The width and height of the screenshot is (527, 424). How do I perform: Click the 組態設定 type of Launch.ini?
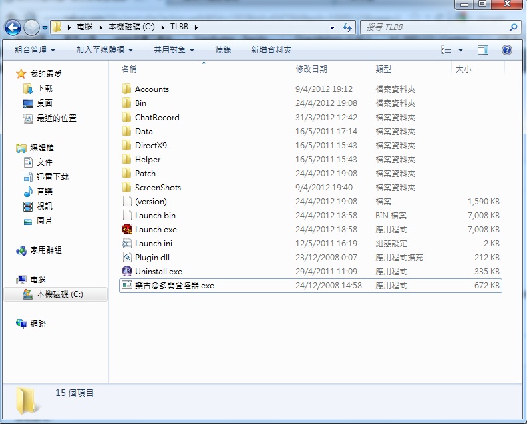pyautogui.click(x=391, y=244)
